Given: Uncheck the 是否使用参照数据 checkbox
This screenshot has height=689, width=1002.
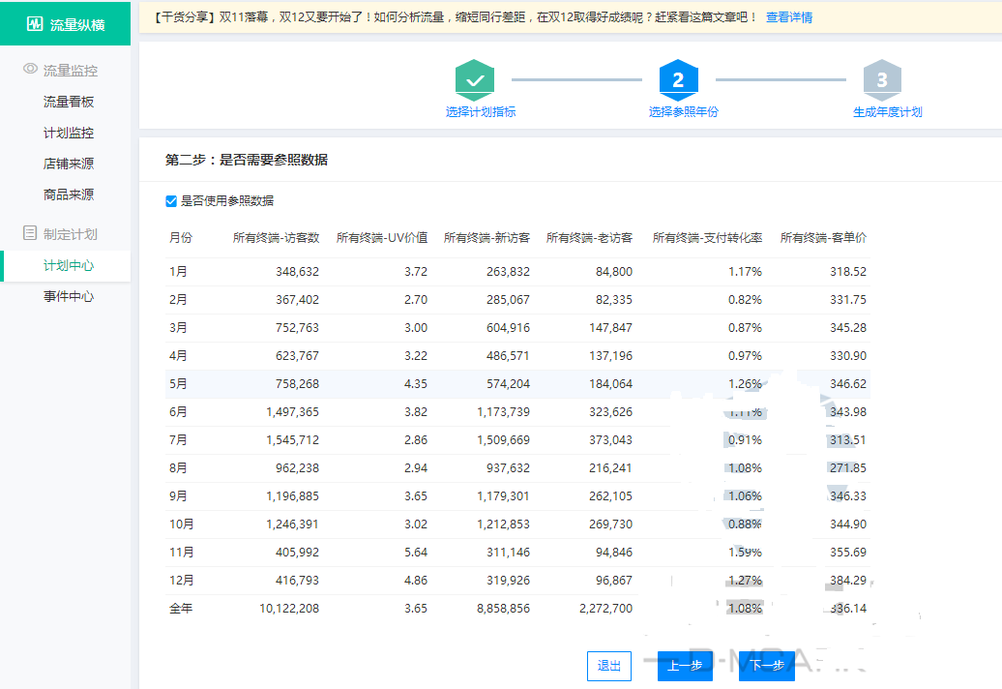Looking at the screenshot, I should coord(171,201).
